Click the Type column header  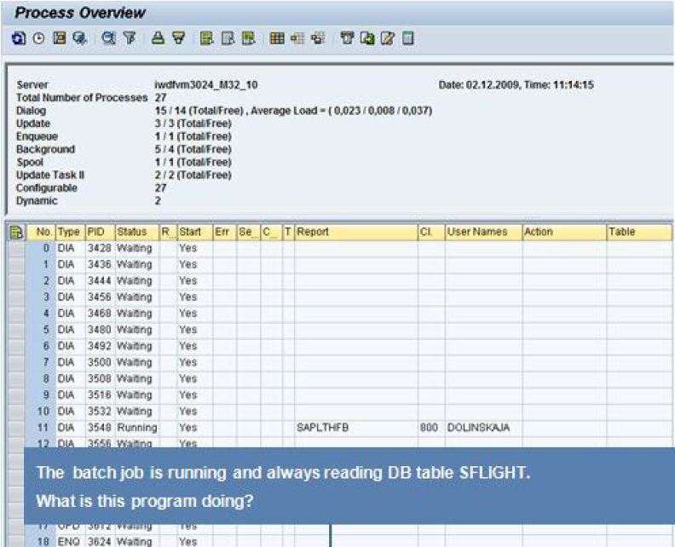[x=71, y=232]
